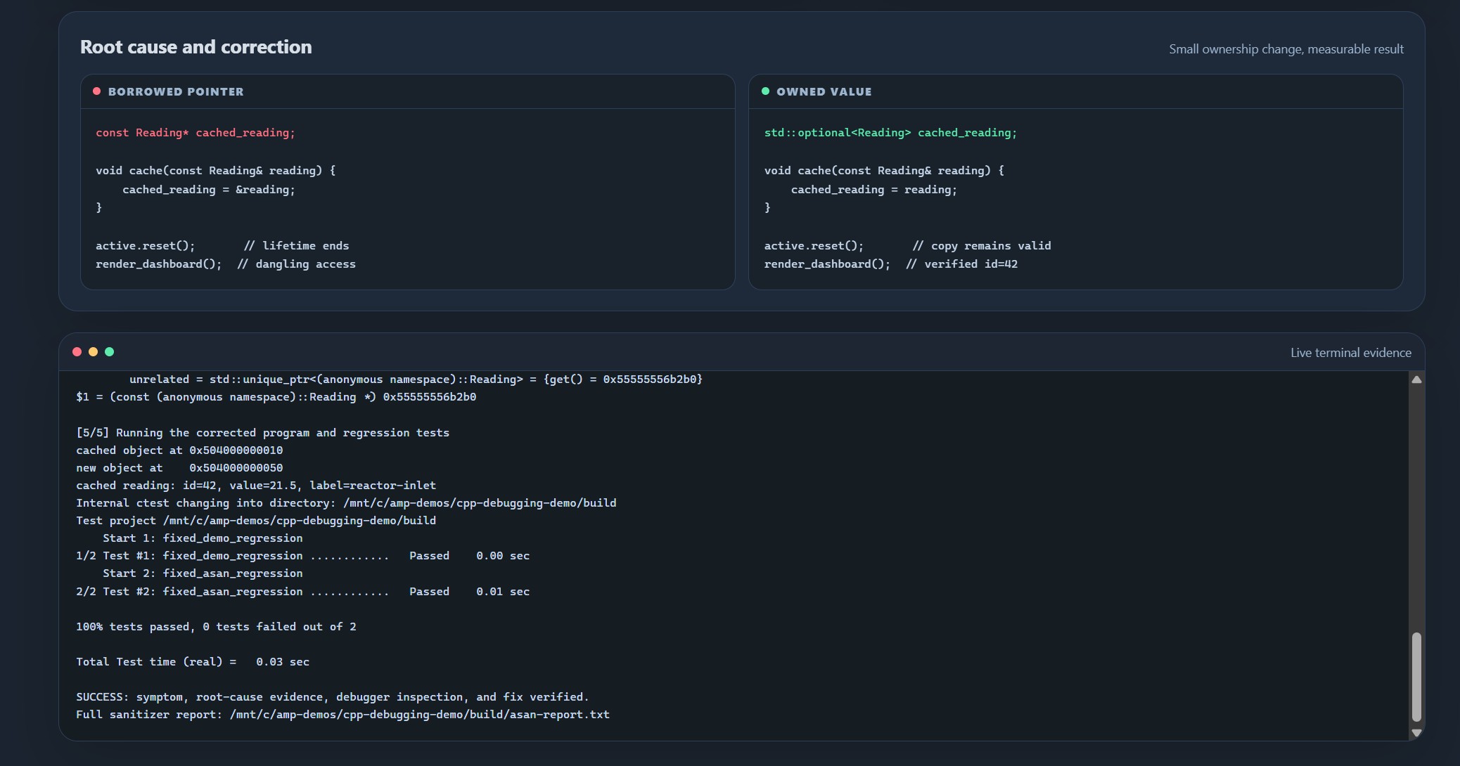Click "Start 2: fixed_asan_regression" line
This screenshot has width=1460, height=766.
point(203,573)
